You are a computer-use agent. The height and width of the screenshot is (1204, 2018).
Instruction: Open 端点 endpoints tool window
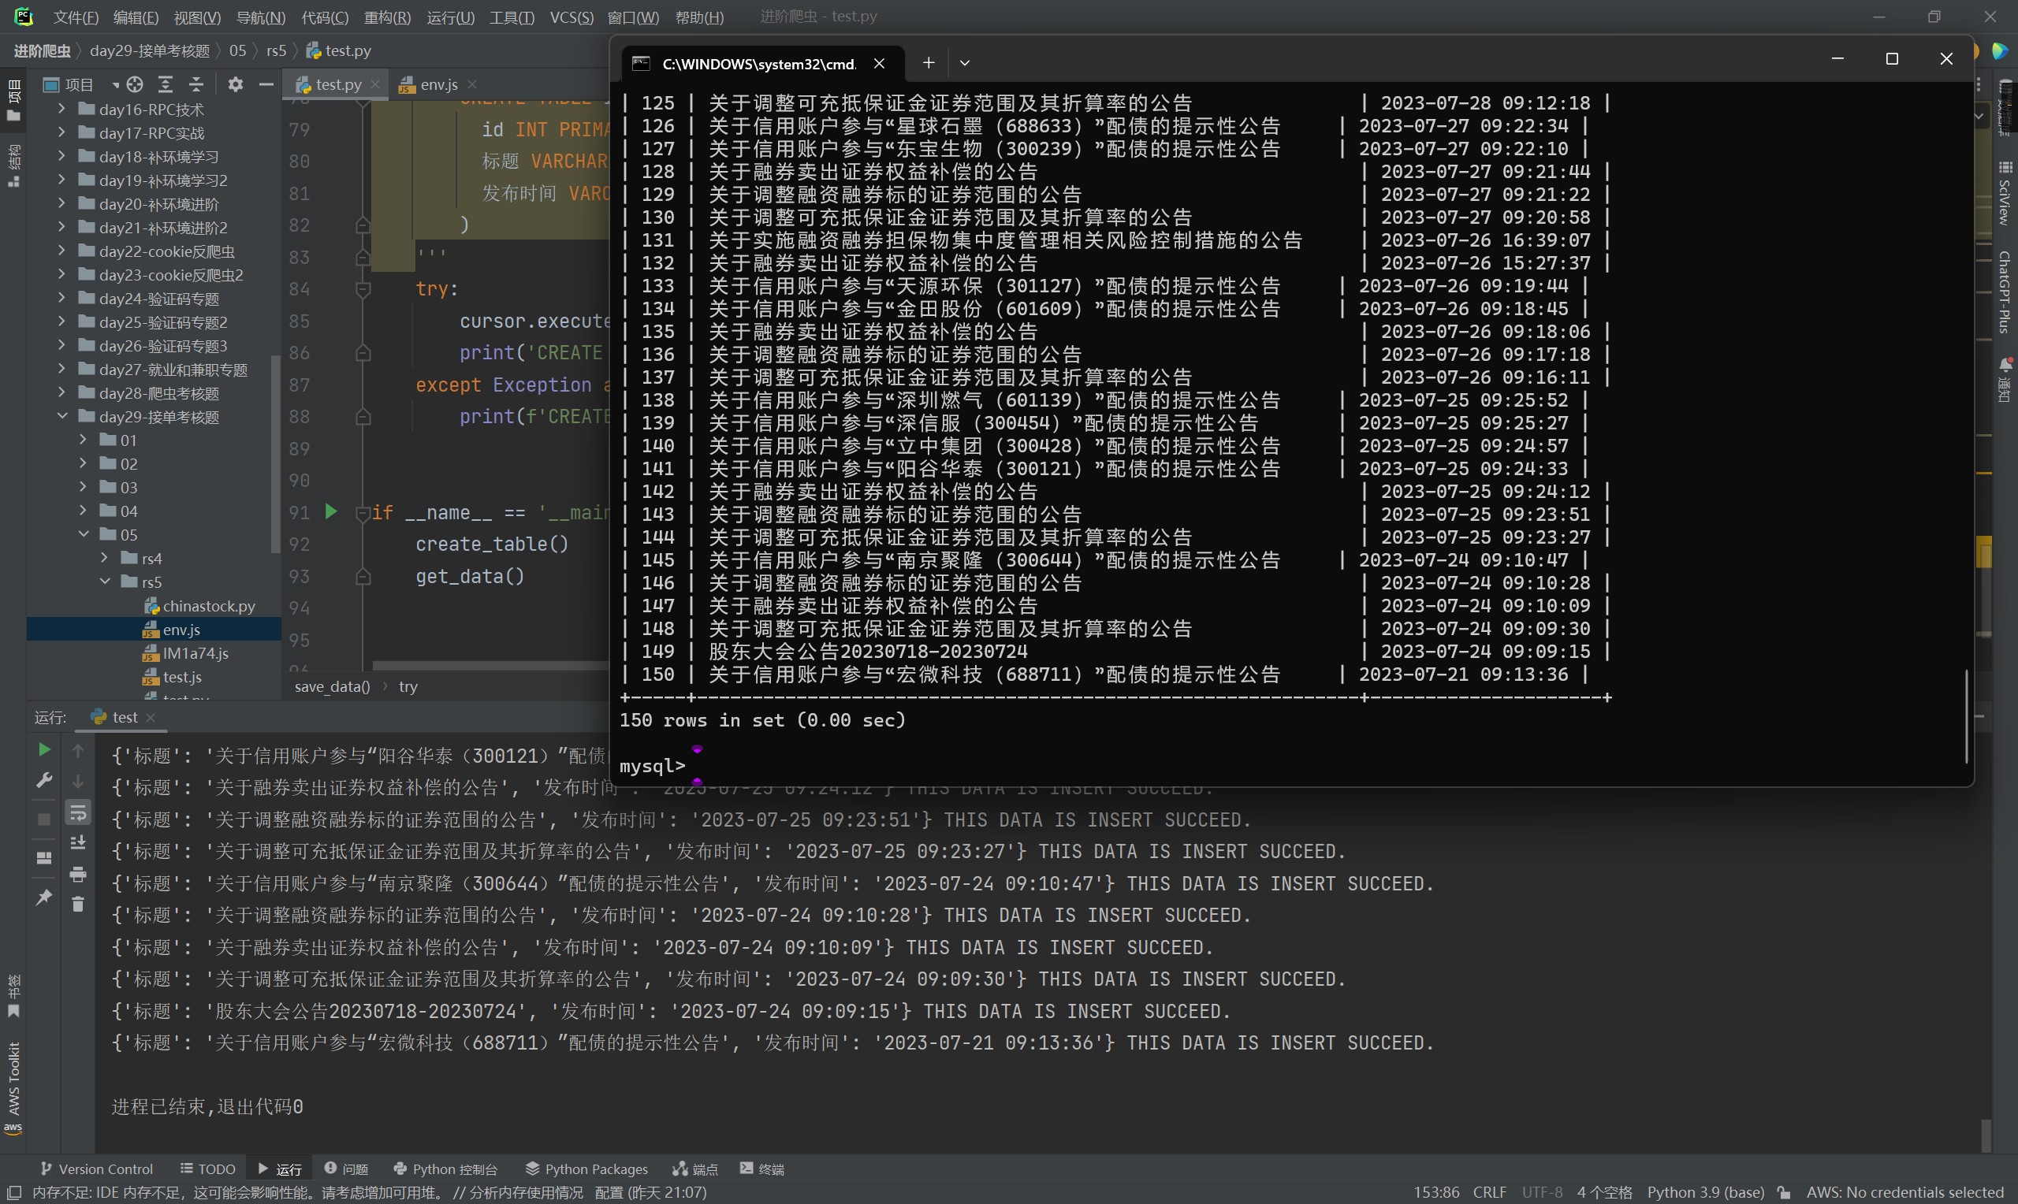(x=695, y=1169)
